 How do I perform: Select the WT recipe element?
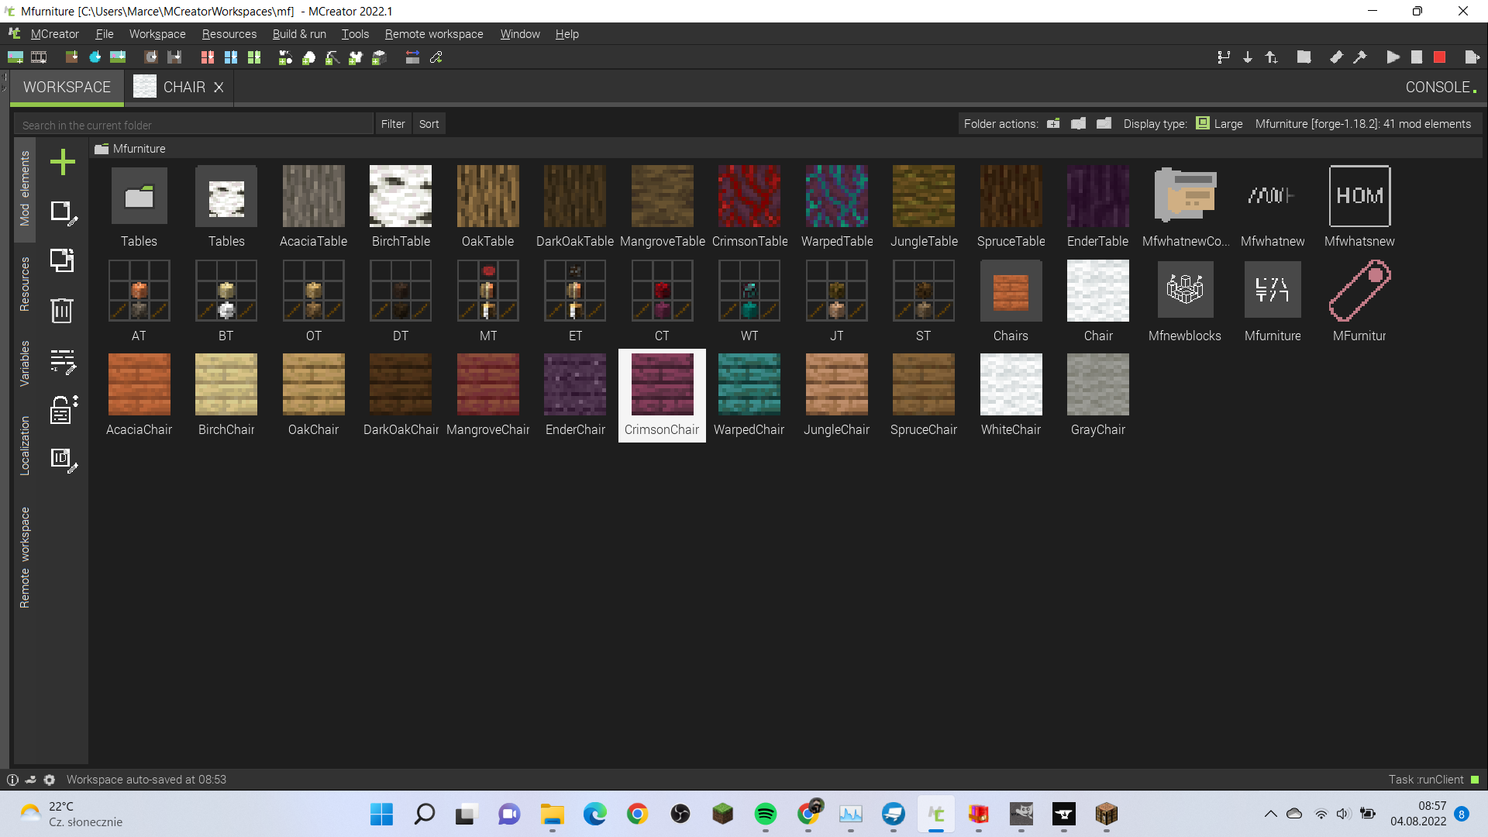tap(749, 301)
